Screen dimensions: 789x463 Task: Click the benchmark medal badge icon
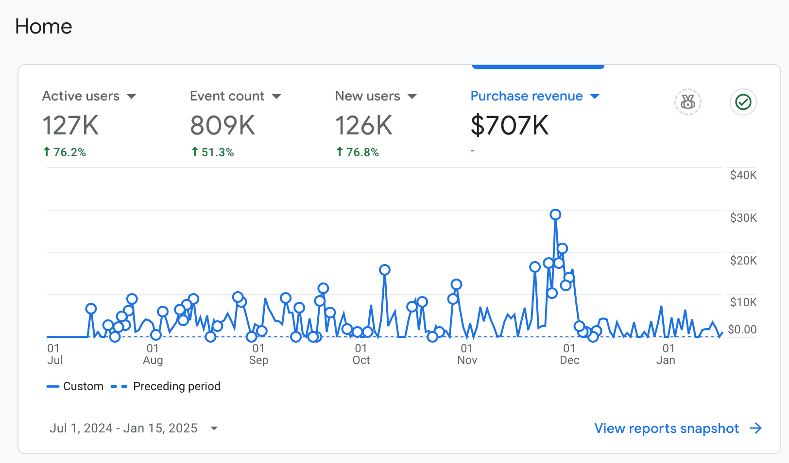(x=687, y=102)
